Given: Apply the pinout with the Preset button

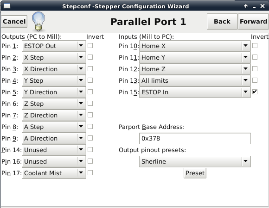Looking at the screenshot, I should [x=195, y=173].
